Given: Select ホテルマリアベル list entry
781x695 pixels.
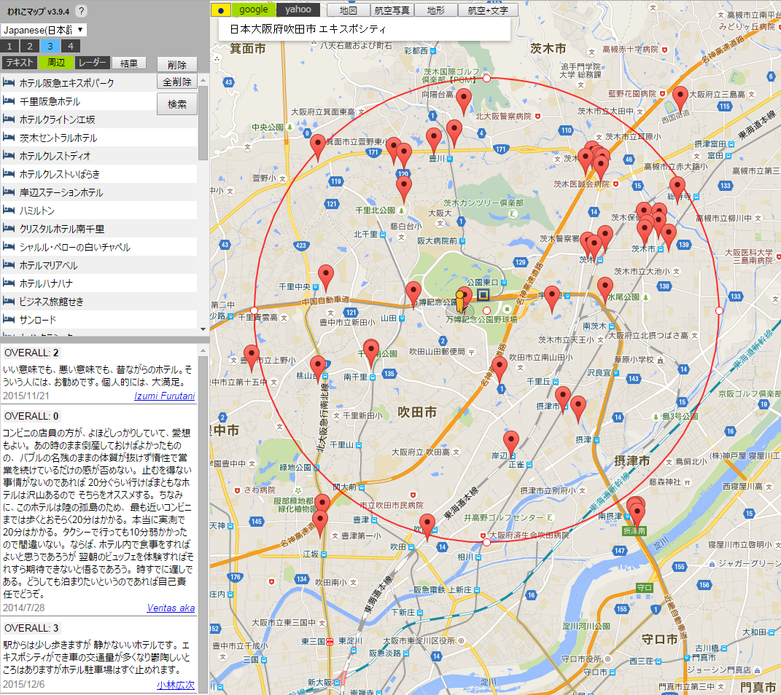Looking at the screenshot, I should 98,265.
